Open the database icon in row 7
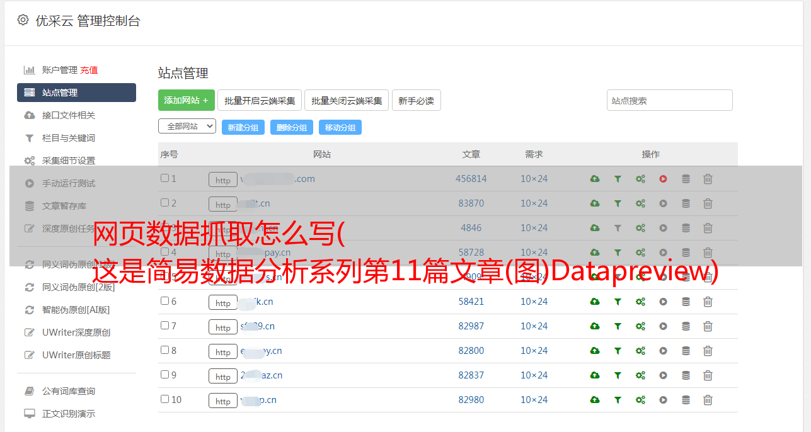811x432 pixels. coord(686,326)
